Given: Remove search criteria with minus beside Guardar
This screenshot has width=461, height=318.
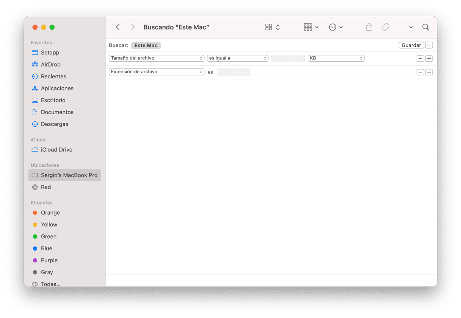Looking at the screenshot, I should 429,45.
